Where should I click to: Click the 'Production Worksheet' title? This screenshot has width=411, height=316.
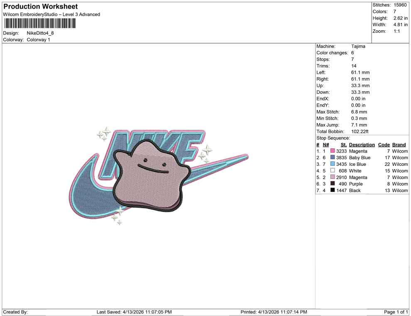(41, 7)
